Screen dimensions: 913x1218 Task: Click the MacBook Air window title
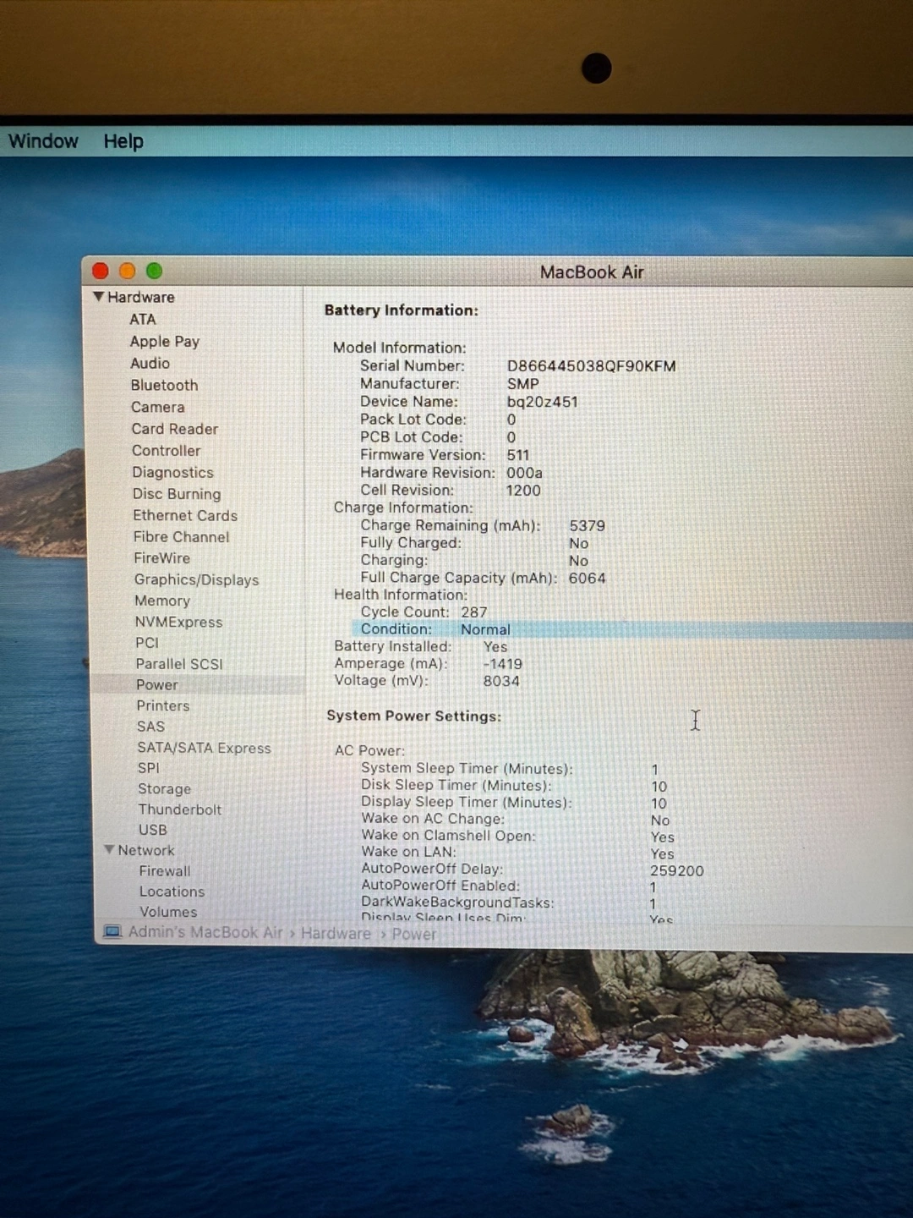(x=592, y=272)
